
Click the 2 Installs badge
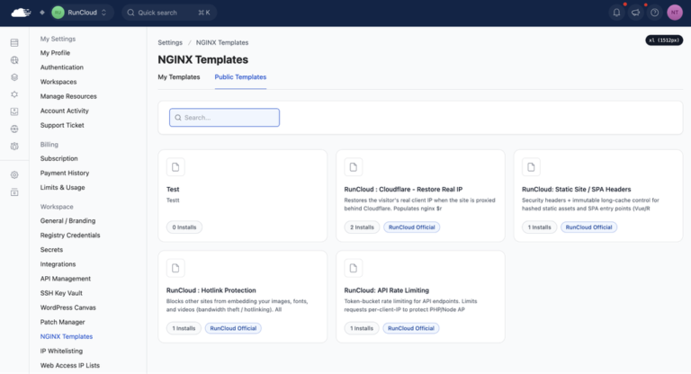point(362,227)
